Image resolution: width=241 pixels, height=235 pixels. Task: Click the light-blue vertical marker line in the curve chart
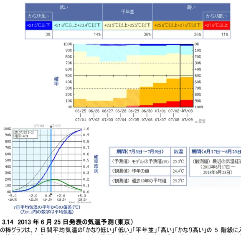[x=51, y=160]
